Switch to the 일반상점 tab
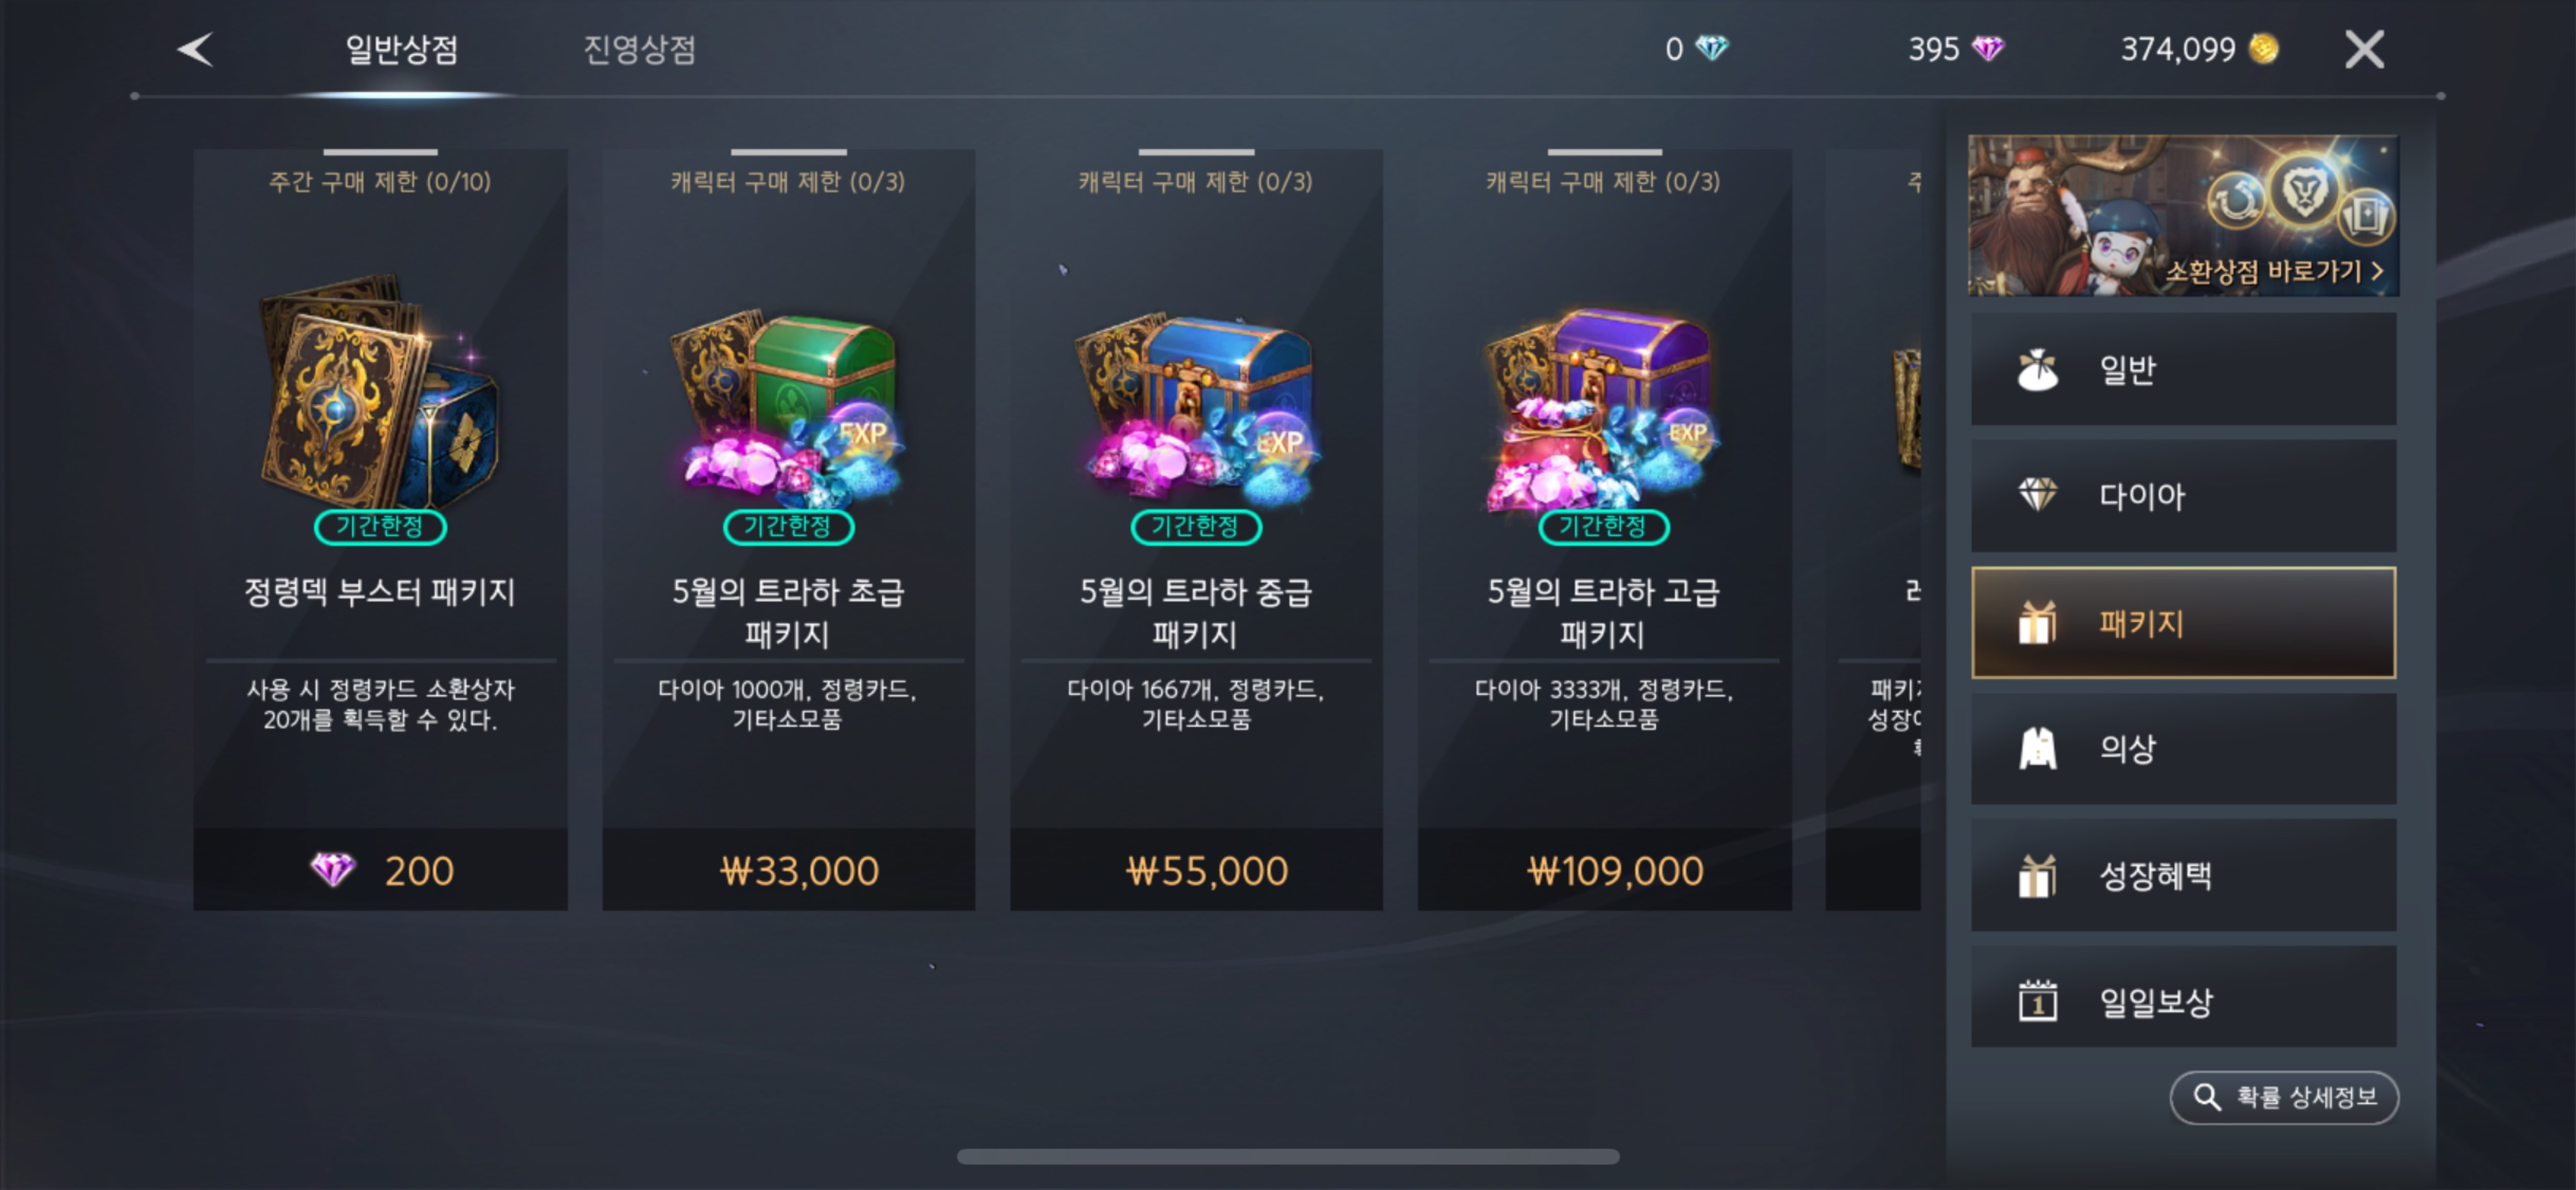Viewport: 2576px width, 1190px height. 401,49
